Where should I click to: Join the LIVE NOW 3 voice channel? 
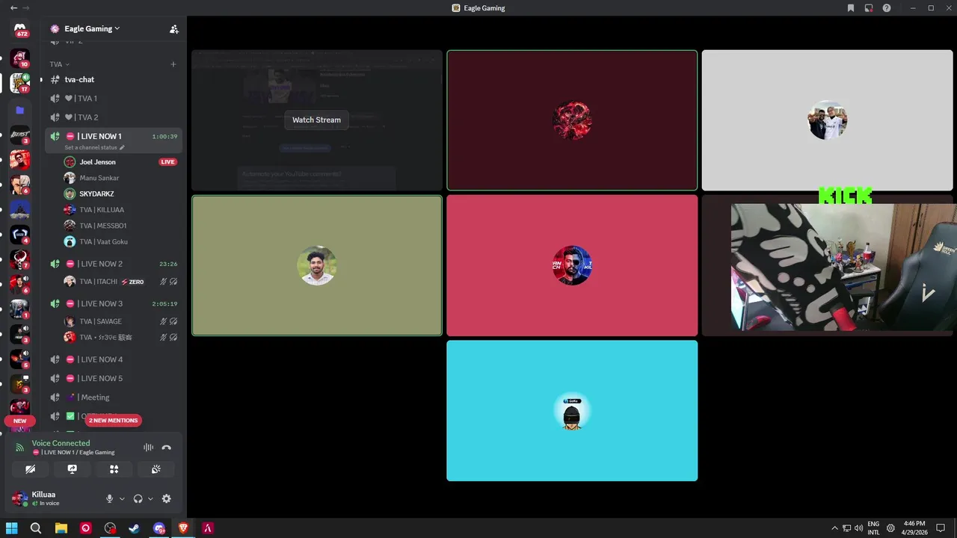point(114,304)
